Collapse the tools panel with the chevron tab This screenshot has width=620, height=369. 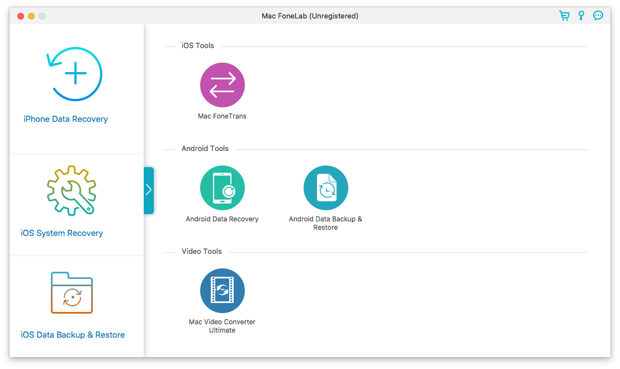click(x=149, y=190)
